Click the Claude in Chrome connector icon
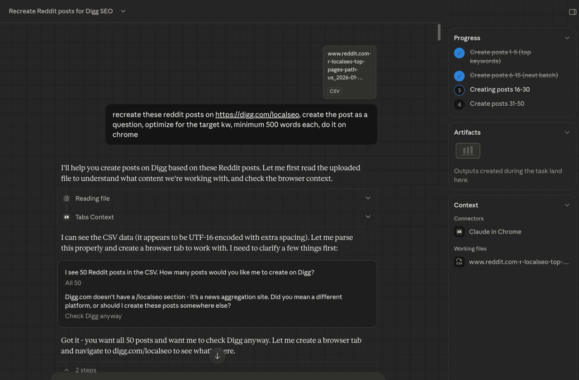Screen dimensions: 579x380 [459, 232]
